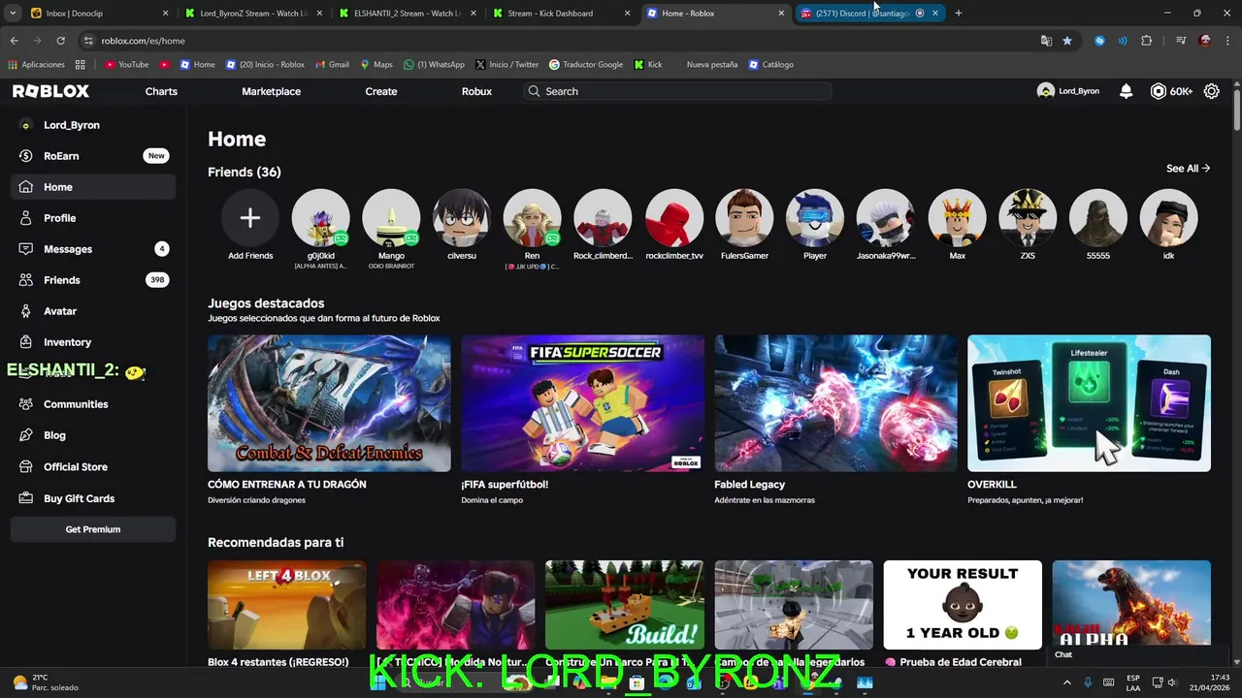Show hidden system tray icons chevron
This screenshot has height=698, width=1242.
1067,682
